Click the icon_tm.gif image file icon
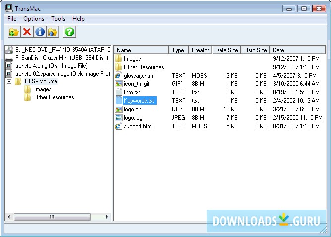Screen dimensions: 331x237 pyautogui.click(x=118, y=84)
